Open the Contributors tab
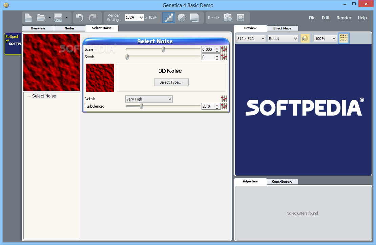 [x=282, y=181]
